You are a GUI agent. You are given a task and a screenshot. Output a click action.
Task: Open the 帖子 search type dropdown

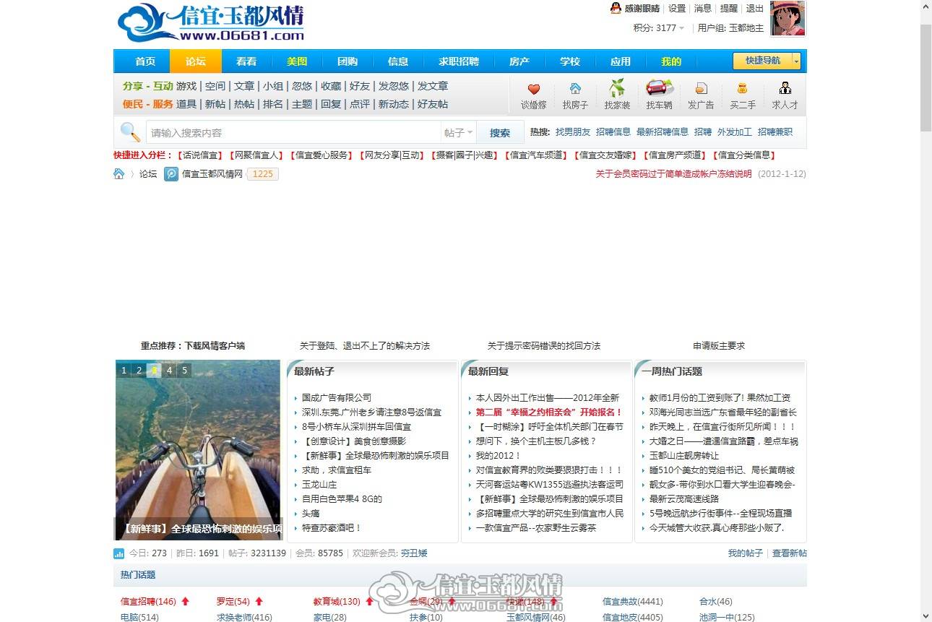coord(459,133)
